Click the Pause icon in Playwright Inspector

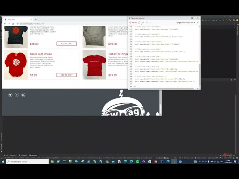click(147, 22)
